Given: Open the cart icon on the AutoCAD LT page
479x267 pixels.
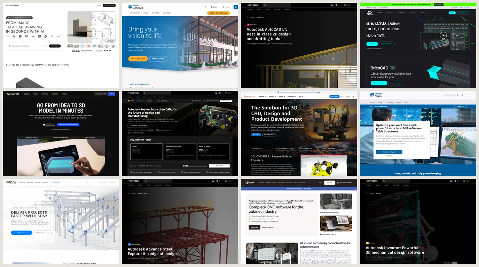Looking at the screenshot, I should pyautogui.click(x=332, y=5).
